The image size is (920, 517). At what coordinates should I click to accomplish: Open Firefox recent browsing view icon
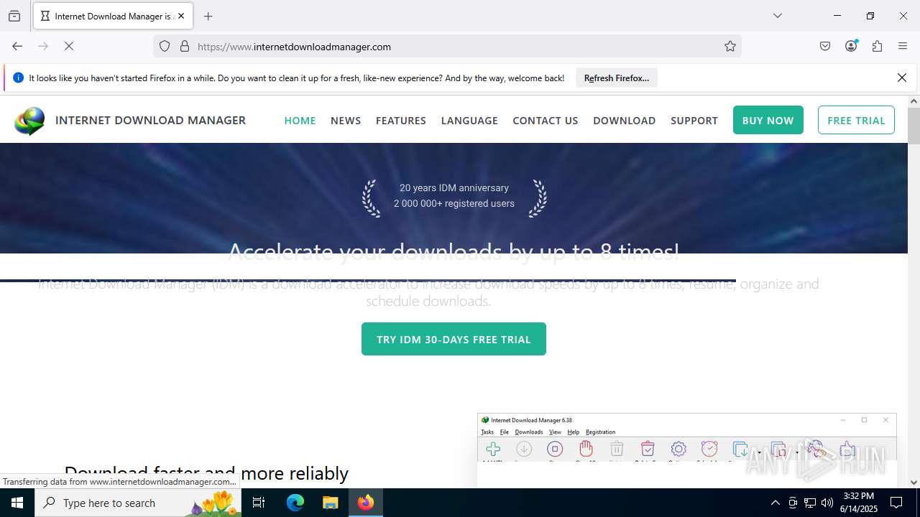tap(14, 16)
